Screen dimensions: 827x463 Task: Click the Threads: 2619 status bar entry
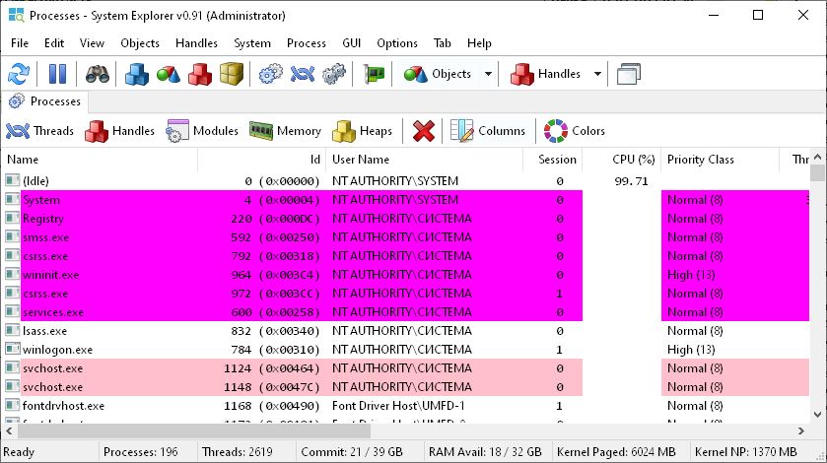point(238,452)
